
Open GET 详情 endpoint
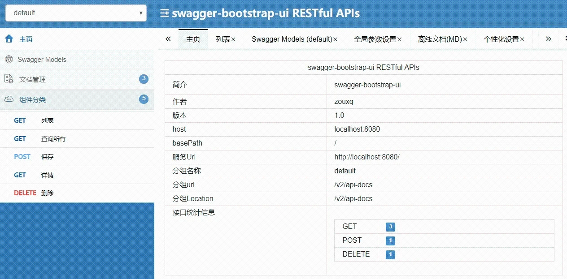coord(81,175)
